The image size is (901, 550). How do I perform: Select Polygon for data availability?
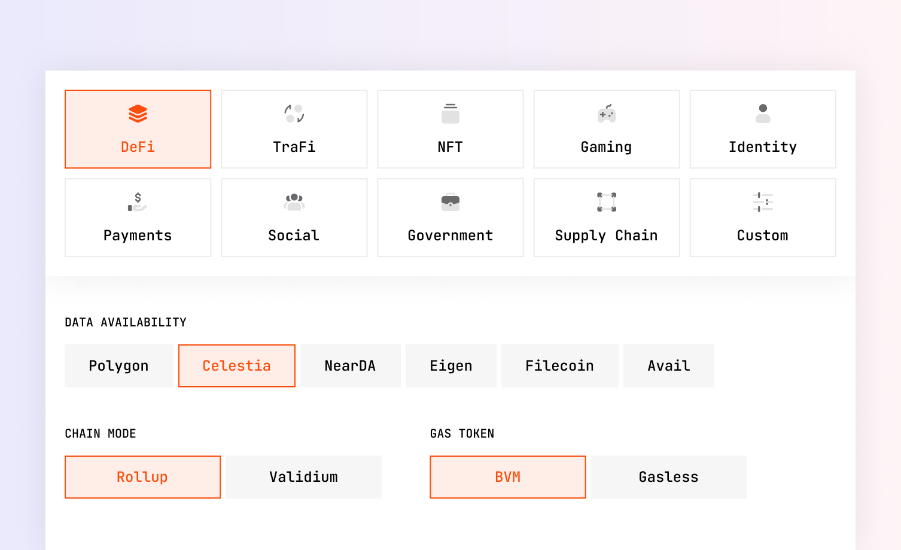pos(118,366)
